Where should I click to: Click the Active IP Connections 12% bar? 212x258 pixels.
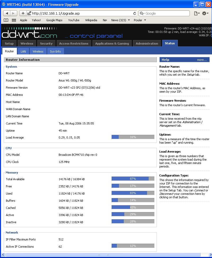click(133, 246)
